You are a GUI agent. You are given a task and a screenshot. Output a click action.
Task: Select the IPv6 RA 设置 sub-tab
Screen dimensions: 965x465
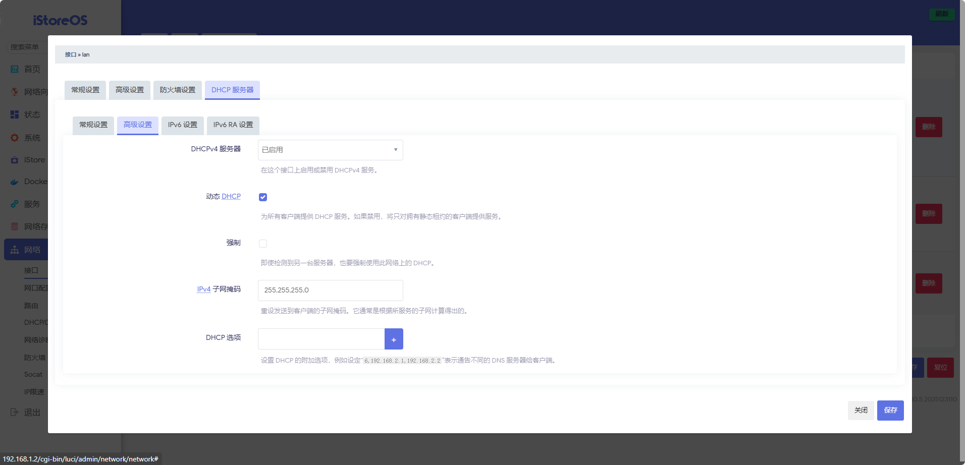coord(233,125)
